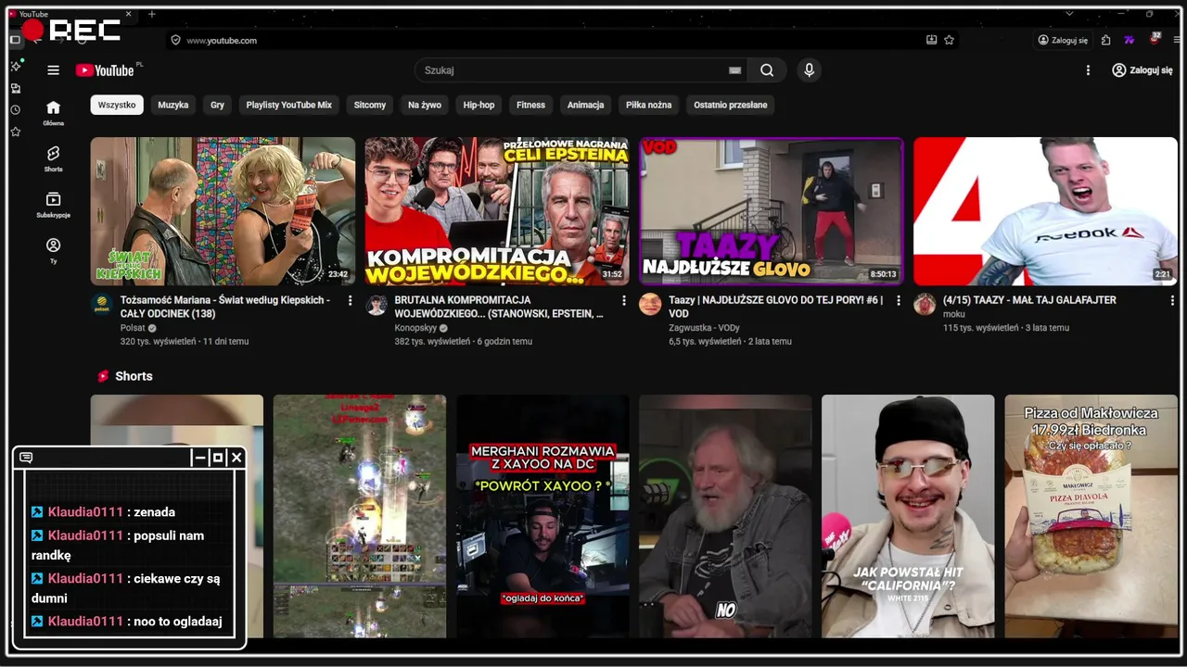
Task: Open the browser extensions puzzle icon
Action: (x=1106, y=40)
